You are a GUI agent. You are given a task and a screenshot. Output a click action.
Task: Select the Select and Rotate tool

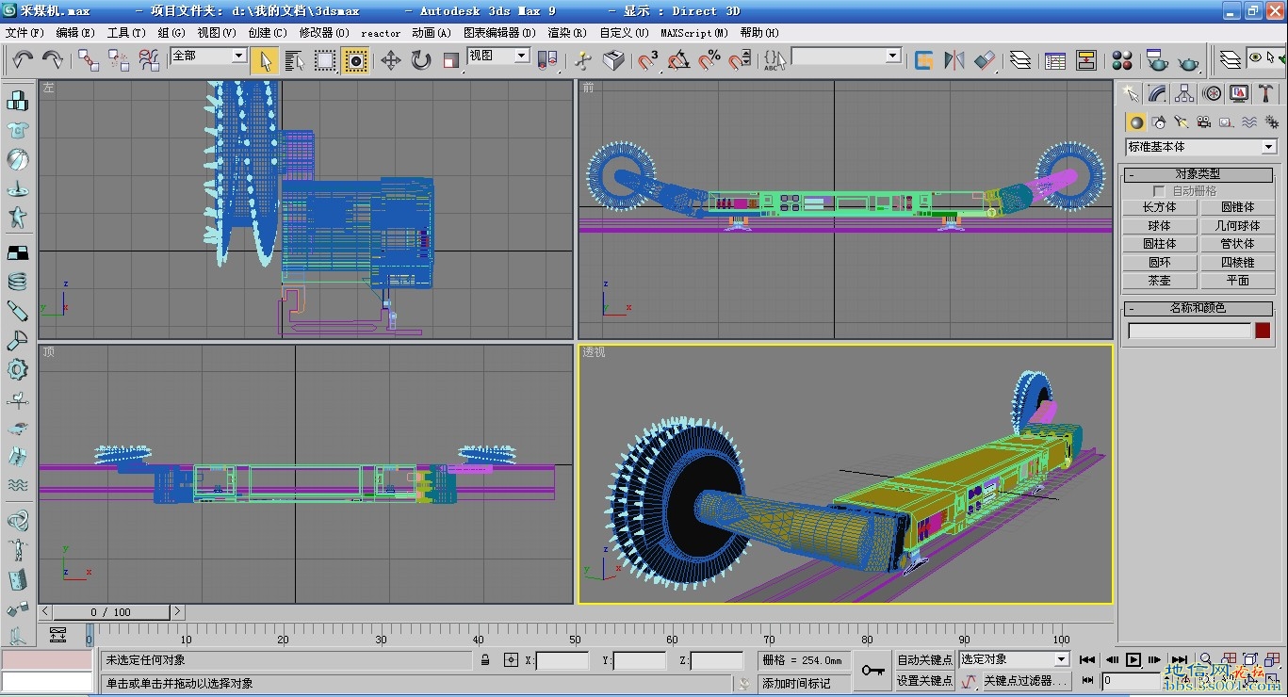[x=421, y=60]
